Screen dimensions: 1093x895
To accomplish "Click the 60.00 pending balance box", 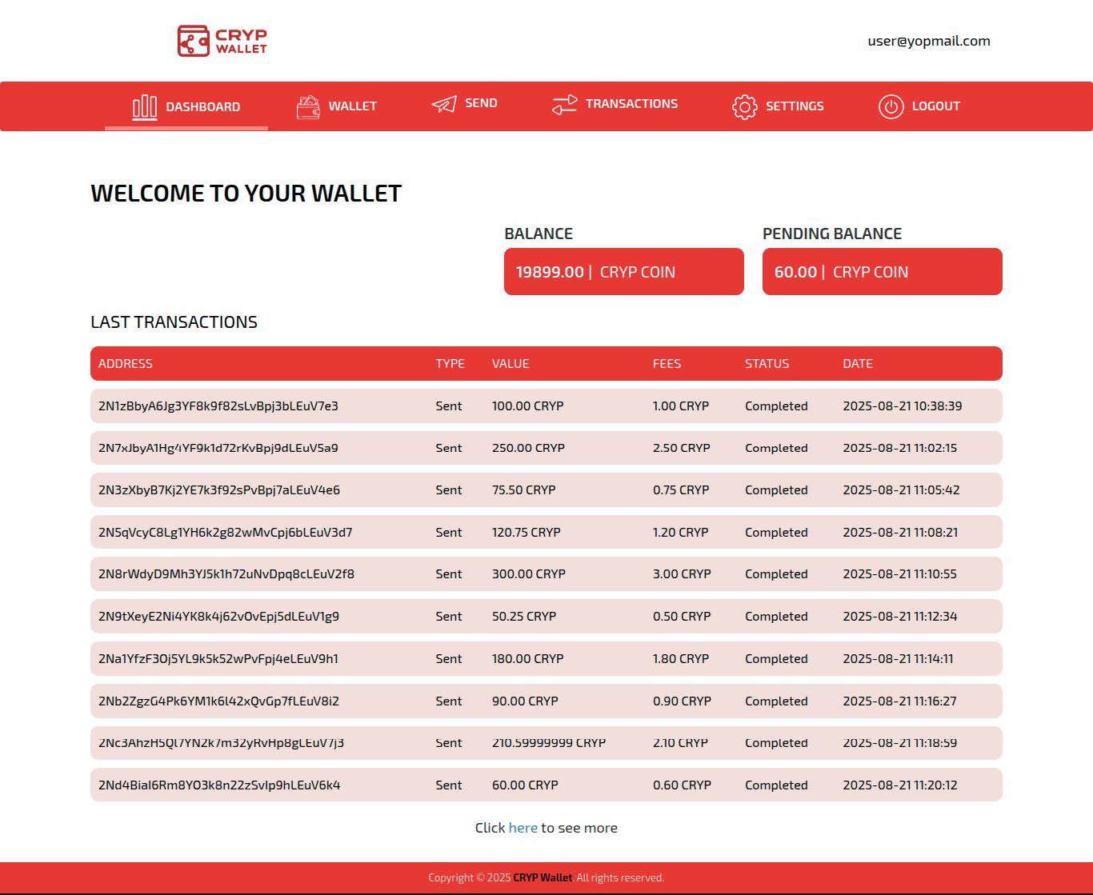I will click(883, 272).
